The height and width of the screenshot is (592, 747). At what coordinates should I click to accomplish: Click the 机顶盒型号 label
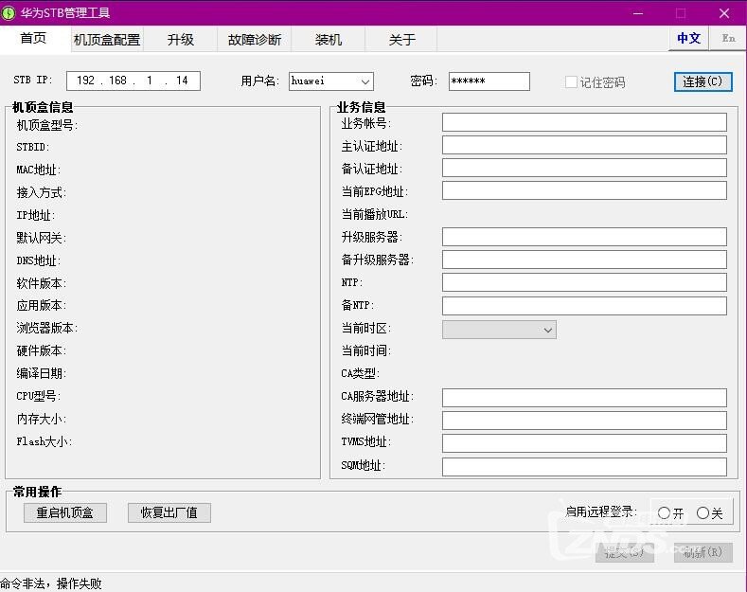pyautogui.click(x=47, y=125)
